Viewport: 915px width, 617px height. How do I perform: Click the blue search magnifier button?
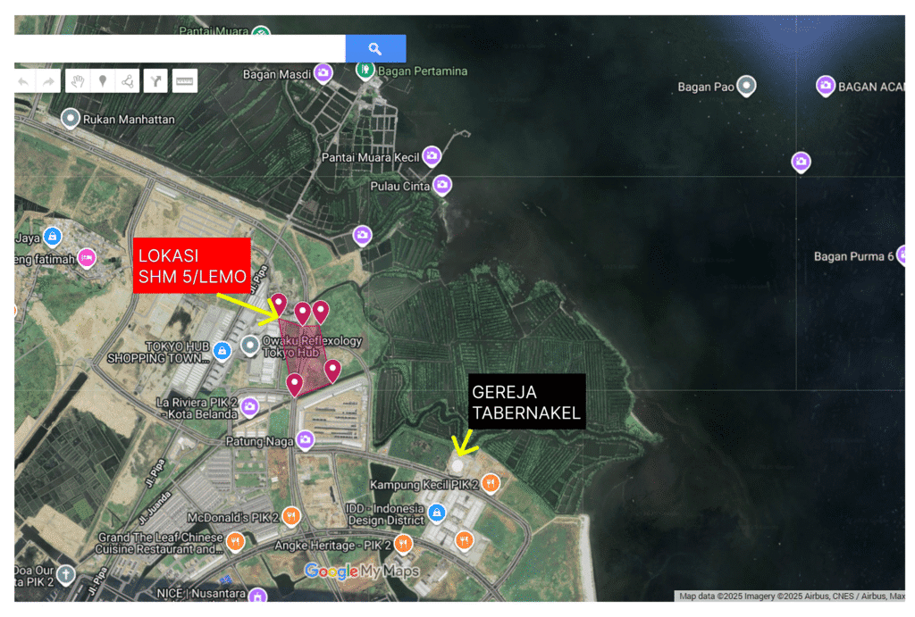375,49
